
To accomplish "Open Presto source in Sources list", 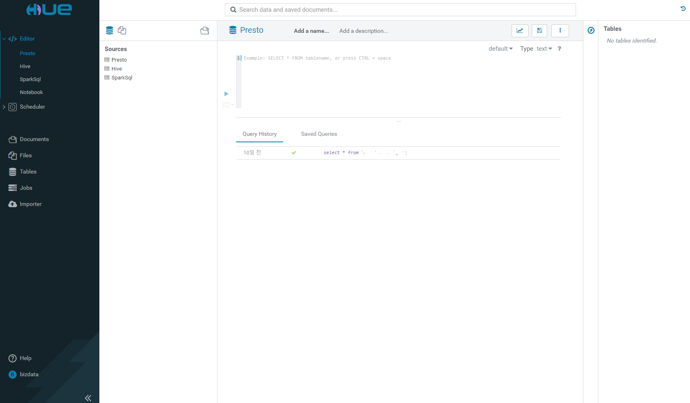I will [119, 60].
